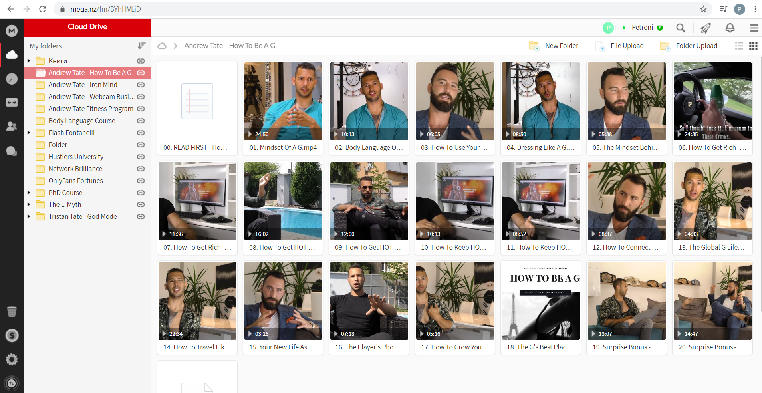The width and height of the screenshot is (762, 393).
Task: Expand the Книги folder tree
Action: coord(29,61)
